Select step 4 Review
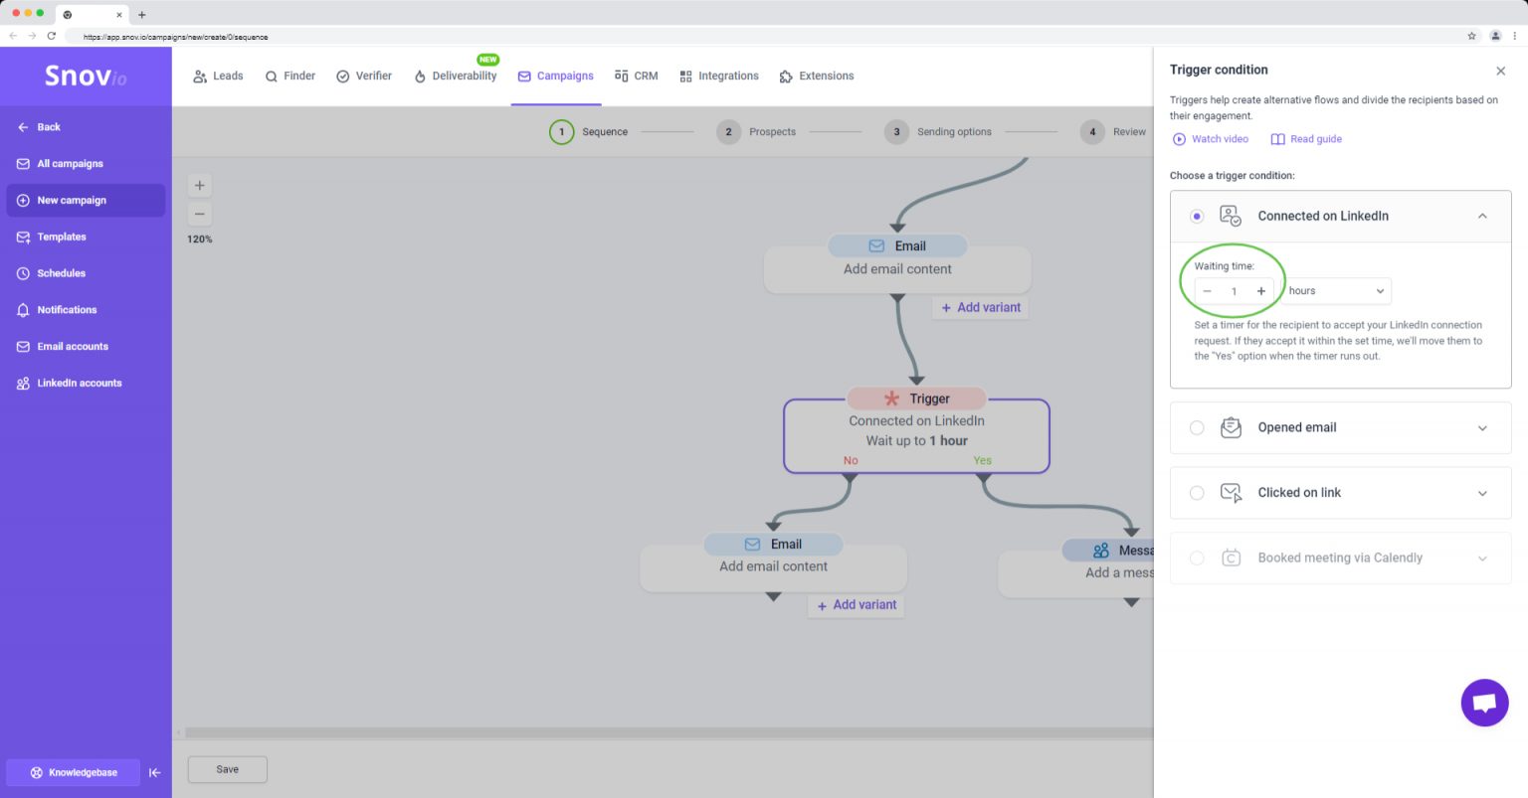This screenshot has width=1528, height=798. (1113, 131)
